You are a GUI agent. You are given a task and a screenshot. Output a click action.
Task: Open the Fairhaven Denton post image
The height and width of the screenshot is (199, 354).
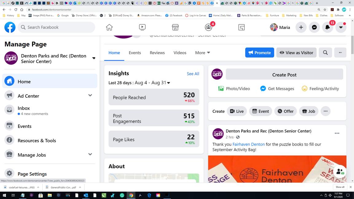tap(277, 169)
